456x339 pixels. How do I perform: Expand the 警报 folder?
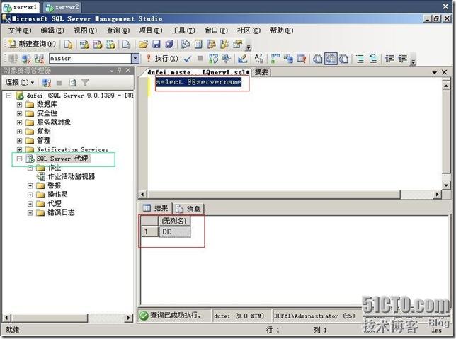click(x=30, y=185)
